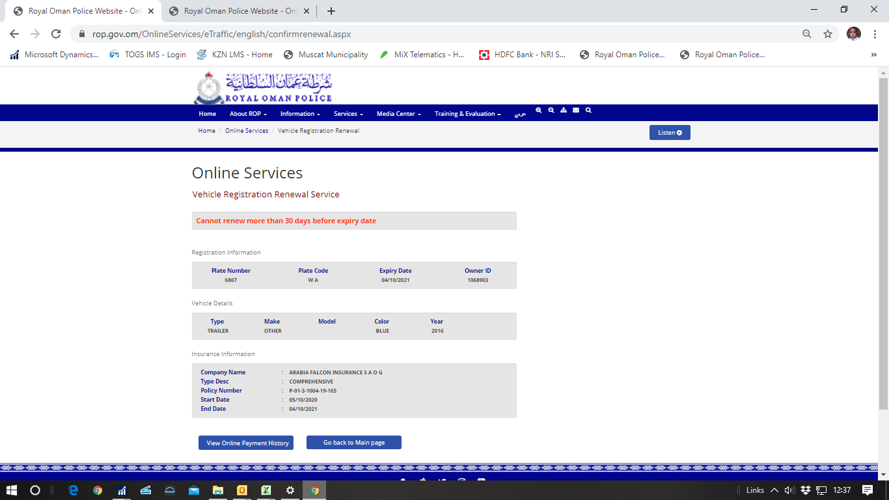Screen dimensions: 889x500
Task: Expand the About ROP dropdown menu
Action: (248, 114)
